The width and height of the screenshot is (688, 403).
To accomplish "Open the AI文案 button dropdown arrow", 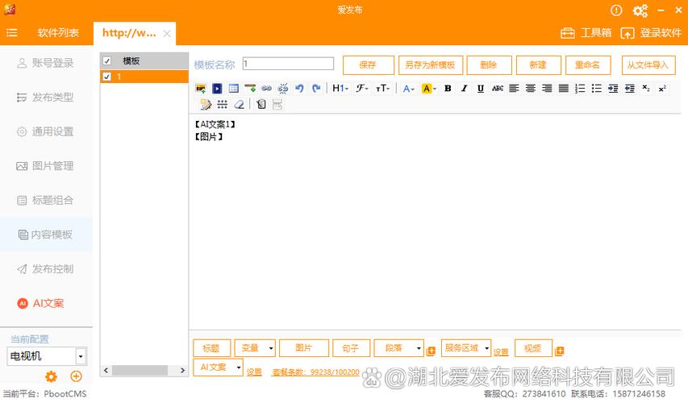I will [x=238, y=367].
